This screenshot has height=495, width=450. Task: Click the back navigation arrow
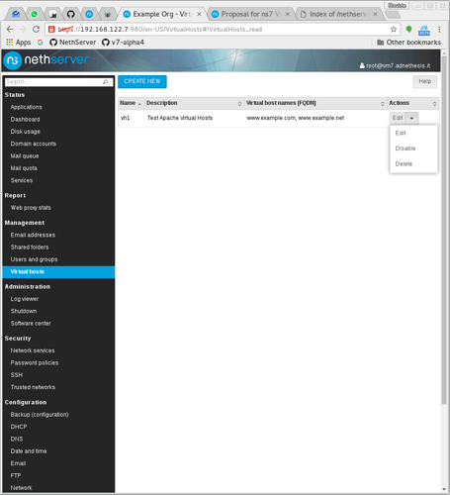[x=10, y=30]
